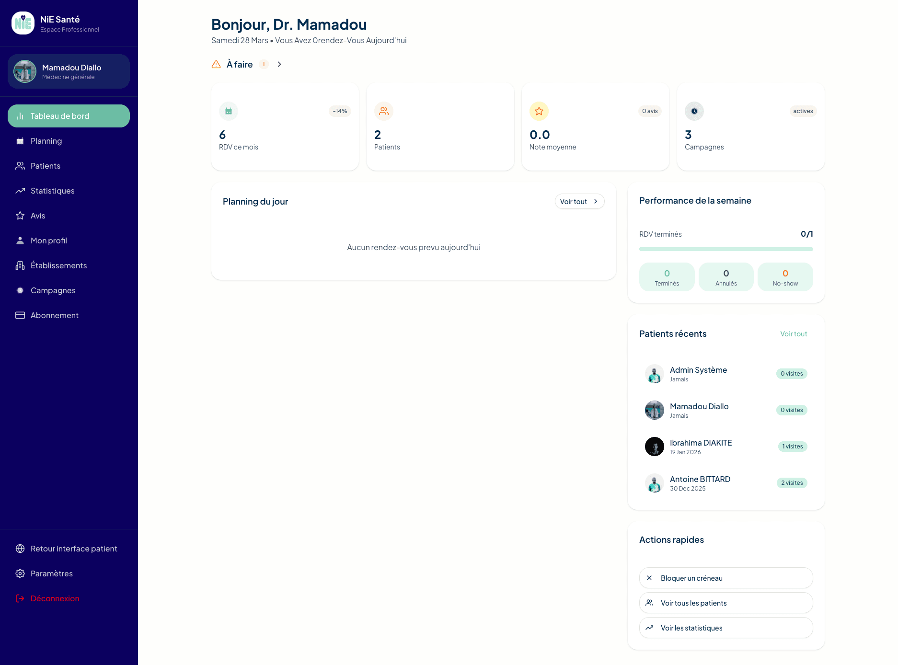The image size is (898, 665).
Task: Click Mamadou Diallo avatar in Patients récents
Action: coord(655,410)
